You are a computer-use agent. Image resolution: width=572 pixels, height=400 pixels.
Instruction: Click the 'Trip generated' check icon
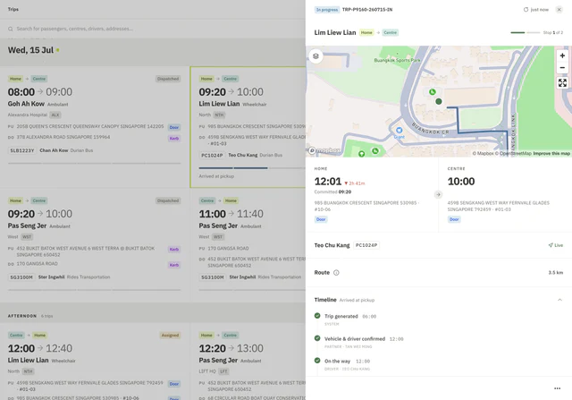317,316
